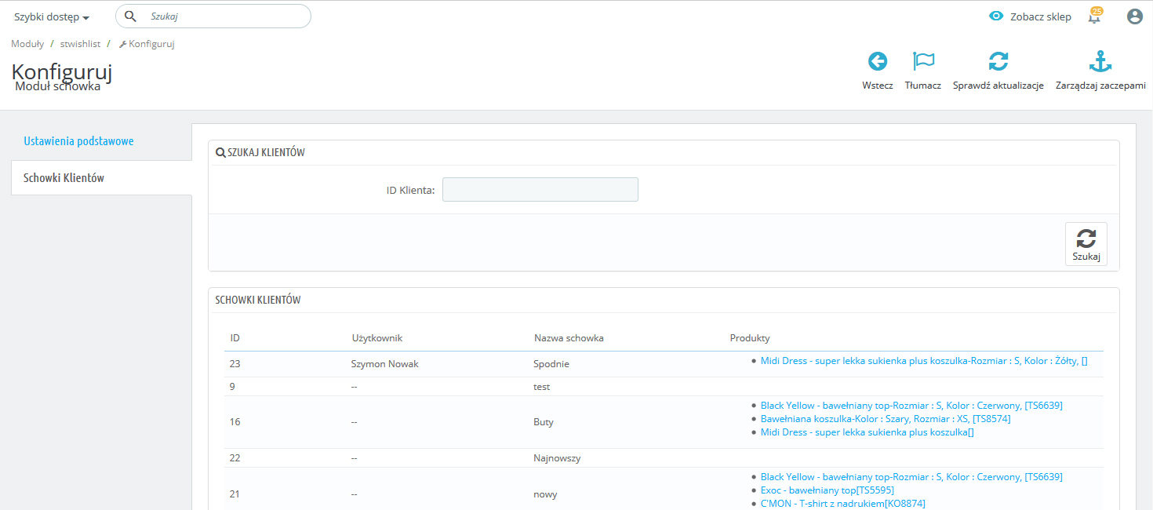Viewport: 1153px width, 510px height.
Task: Expand the Szybki dostęp dropdown
Action: click(x=52, y=16)
